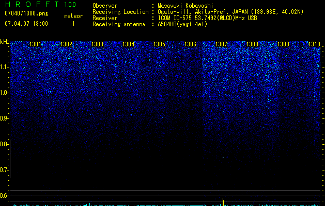Click the 1306 time marker
The image size is (325, 206).
190,44
